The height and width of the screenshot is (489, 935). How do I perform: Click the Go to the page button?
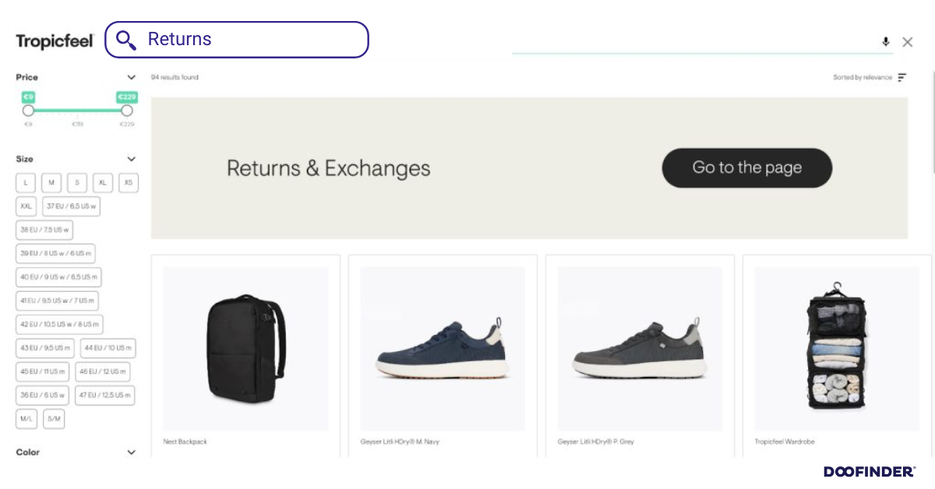tap(746, 167)
